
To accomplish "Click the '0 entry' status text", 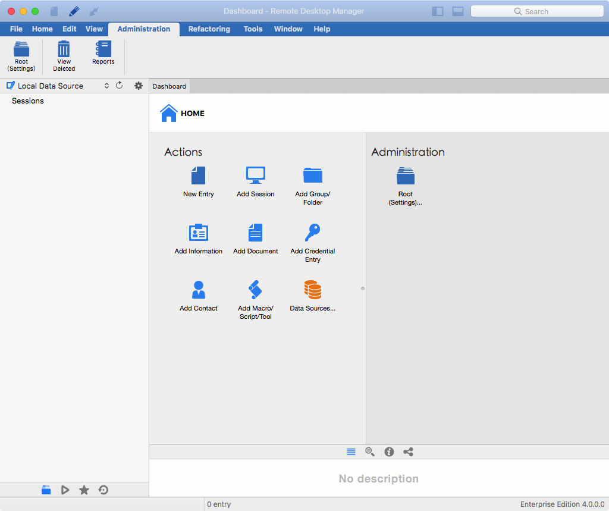I will point(219,504).
